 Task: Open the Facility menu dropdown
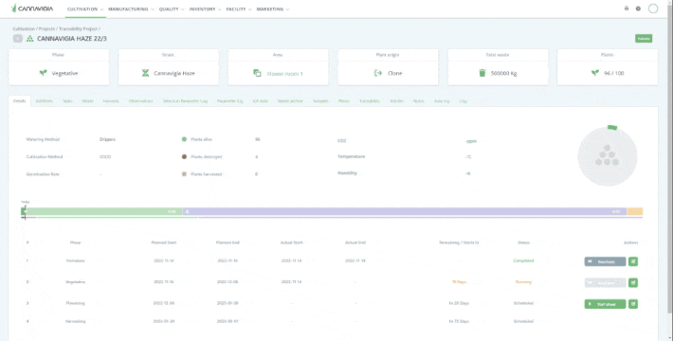(239, 9)
